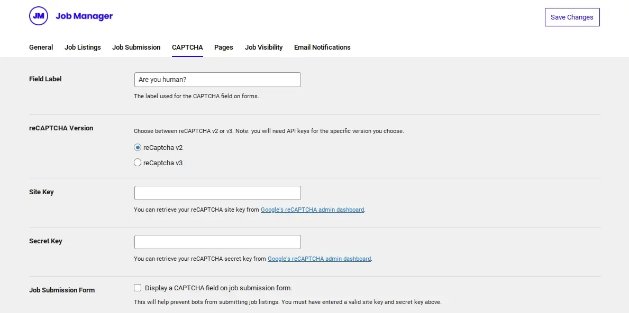Focus the Field Label input box
629x313 pixels.
tap(217, 80)
